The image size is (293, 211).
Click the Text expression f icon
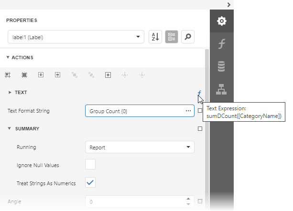pos(199,93)
